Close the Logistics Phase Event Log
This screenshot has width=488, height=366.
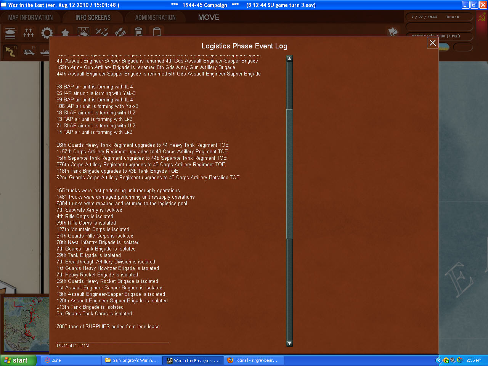pyautogui.click(x=433, y=43)
